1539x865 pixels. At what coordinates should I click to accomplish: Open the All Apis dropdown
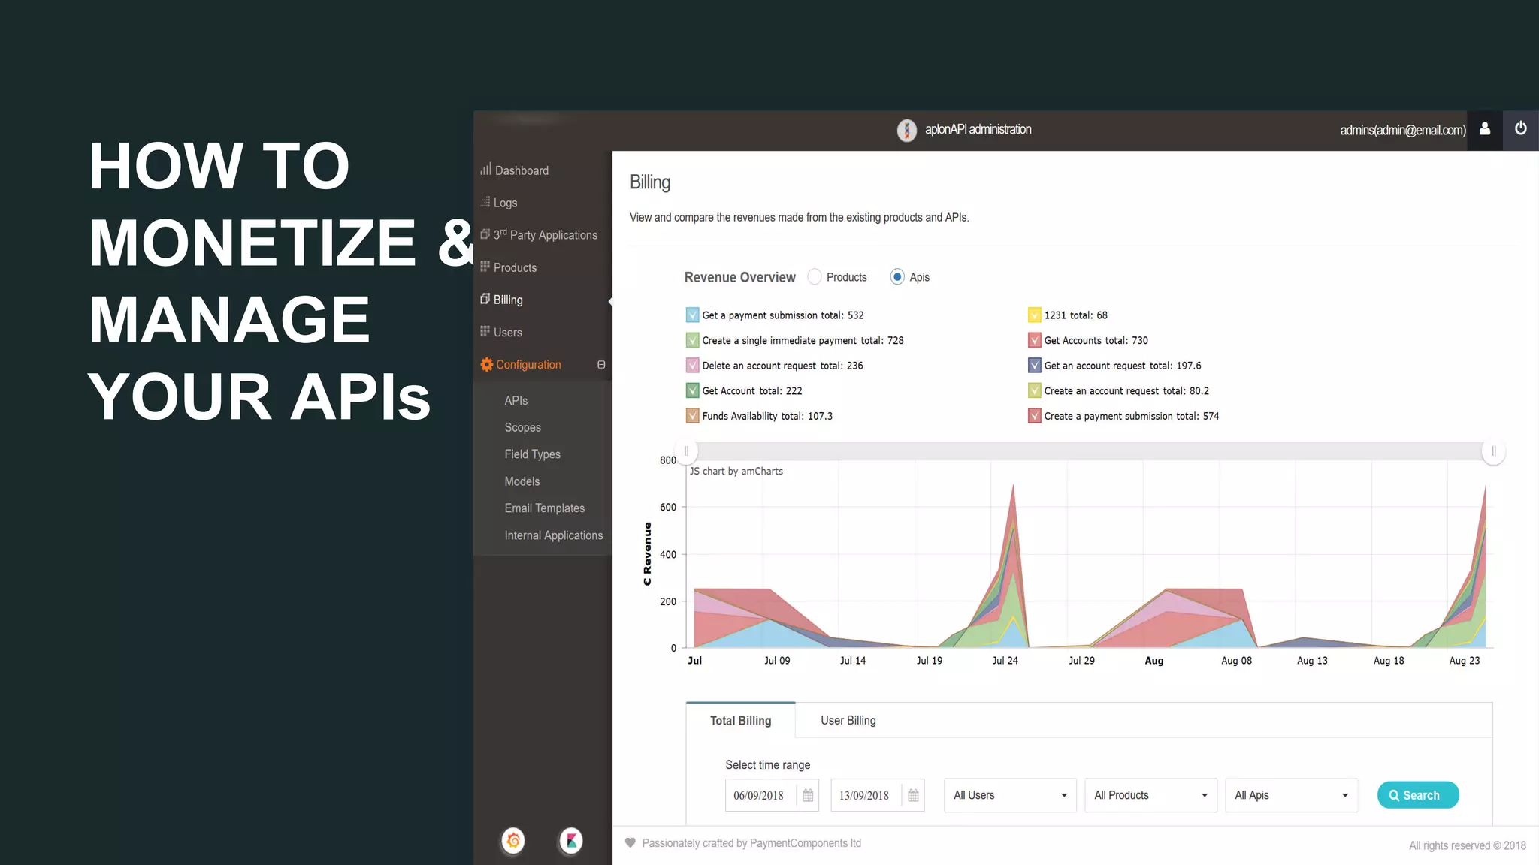point(1291,796)
